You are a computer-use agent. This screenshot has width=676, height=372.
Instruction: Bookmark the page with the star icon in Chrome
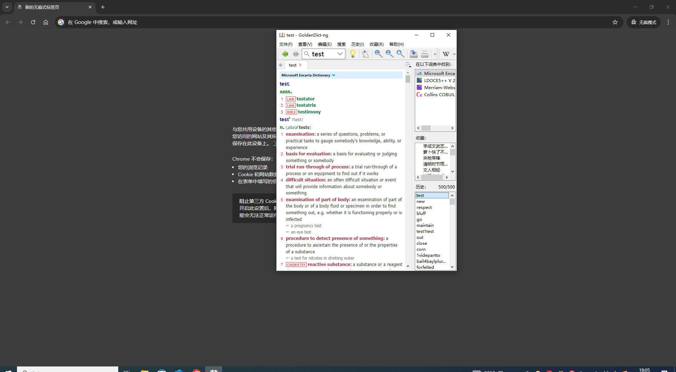click(x=615, y=22)
